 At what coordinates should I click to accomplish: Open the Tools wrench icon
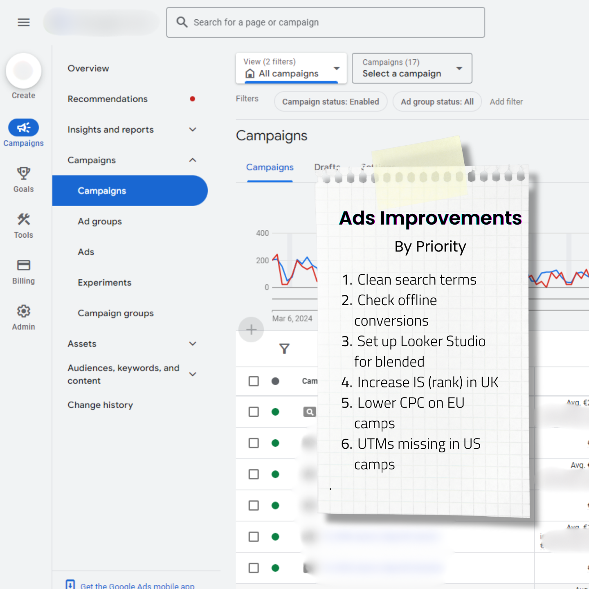pos(24,219)
